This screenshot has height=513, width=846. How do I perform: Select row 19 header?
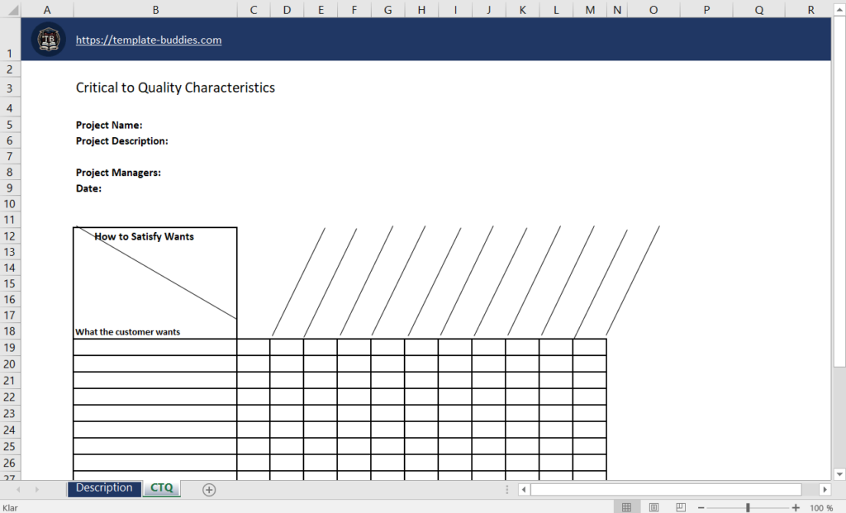10,347
